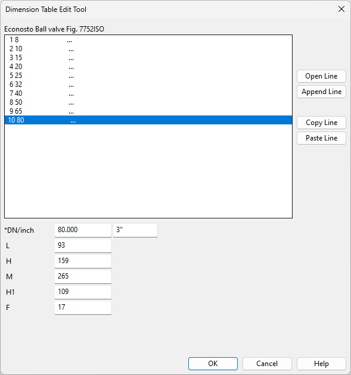Click the Copy Line button
This screenshot has height=375, width=351.
(321, 123)
